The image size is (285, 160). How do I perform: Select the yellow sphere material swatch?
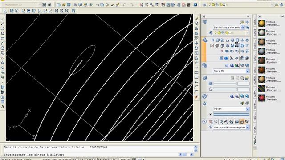tap(262, 23)
